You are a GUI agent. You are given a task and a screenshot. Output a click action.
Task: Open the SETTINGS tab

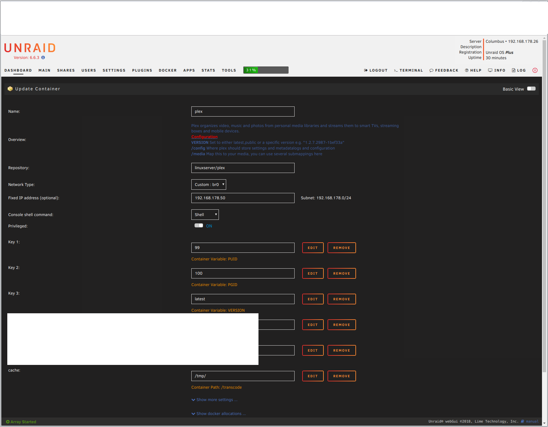(114, 70)
